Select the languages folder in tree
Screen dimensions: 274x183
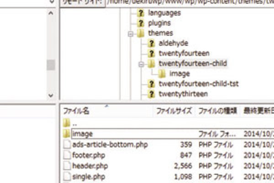[164, 13]
